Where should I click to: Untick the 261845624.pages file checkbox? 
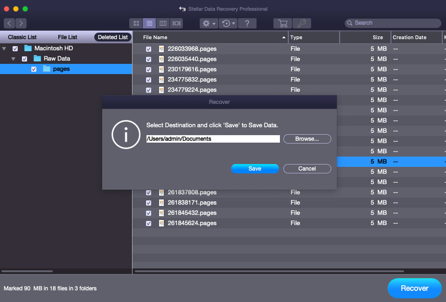(148, 223)
